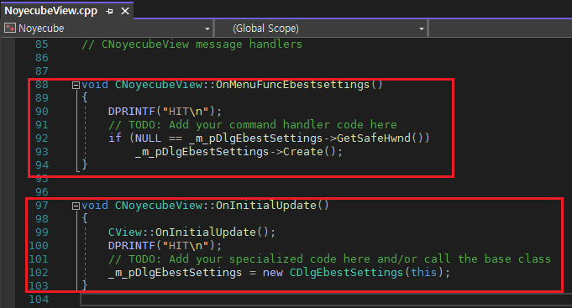
Task: Click the TODO comment on line 91
Action: pos(253,125)
